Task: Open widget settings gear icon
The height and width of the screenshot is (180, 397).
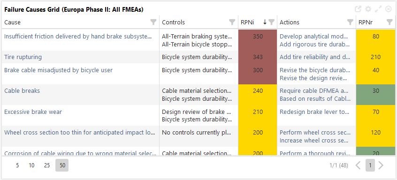Action: click(368, 9)
